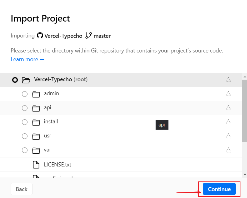
Task: Click the api folder icon
Action: tap(36, 108)
